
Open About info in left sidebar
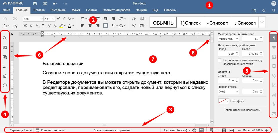click(x=5, y=86)
